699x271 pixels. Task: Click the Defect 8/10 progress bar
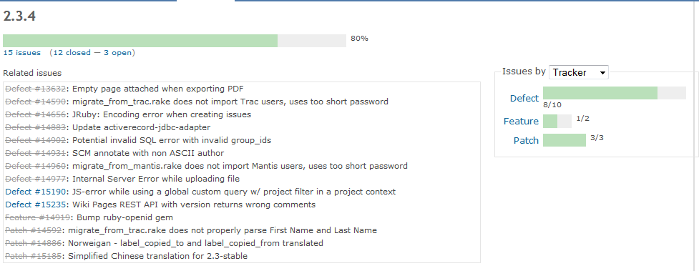pos(615,93)
